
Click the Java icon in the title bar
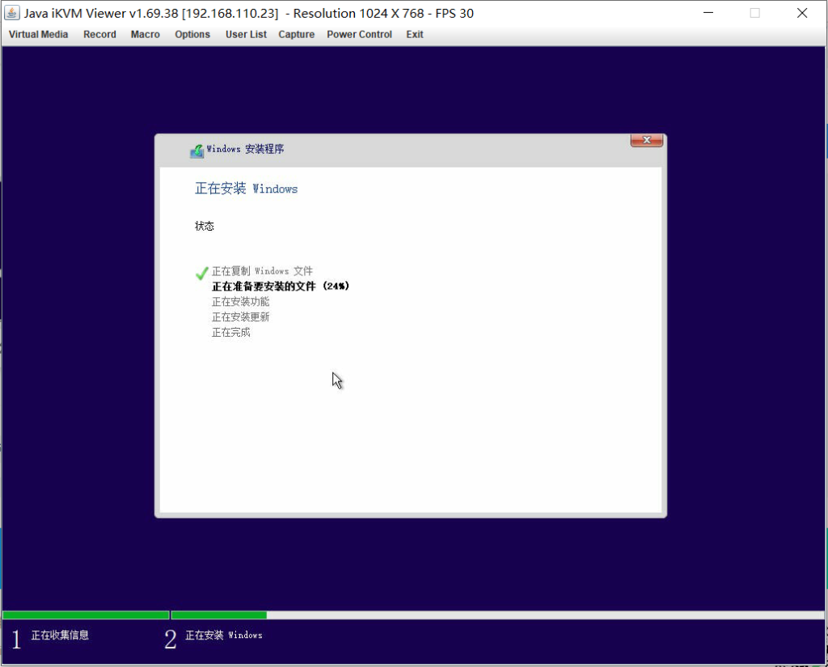(12, 13)
